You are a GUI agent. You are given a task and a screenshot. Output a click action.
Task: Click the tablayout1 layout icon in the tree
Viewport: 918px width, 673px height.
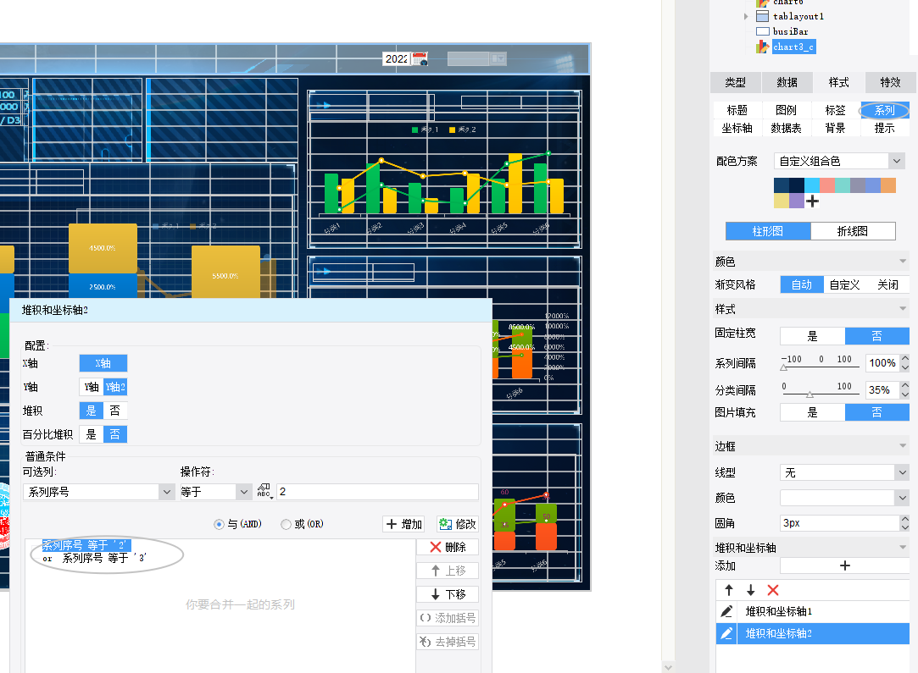762,16
